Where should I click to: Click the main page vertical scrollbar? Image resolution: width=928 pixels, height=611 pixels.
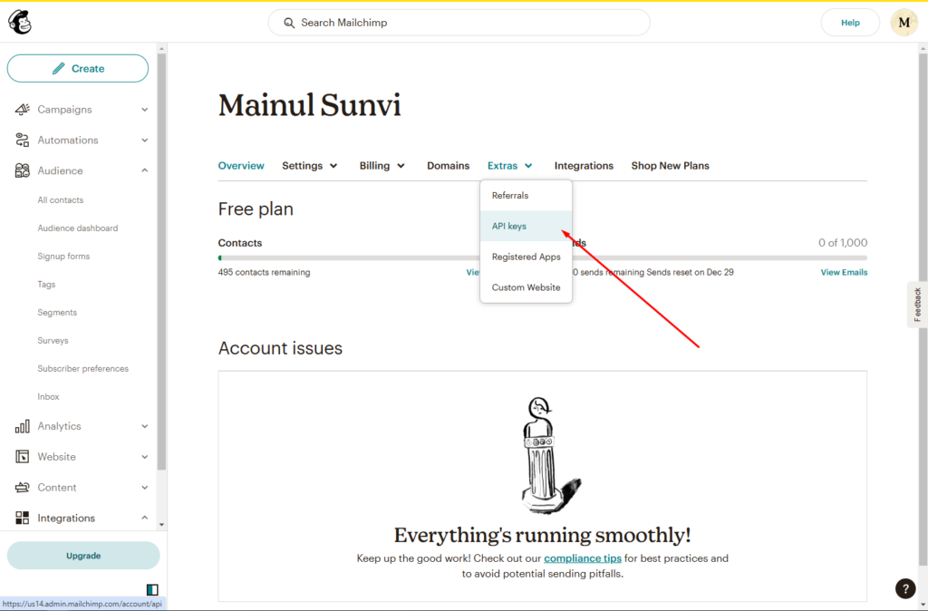pos(923,308)
